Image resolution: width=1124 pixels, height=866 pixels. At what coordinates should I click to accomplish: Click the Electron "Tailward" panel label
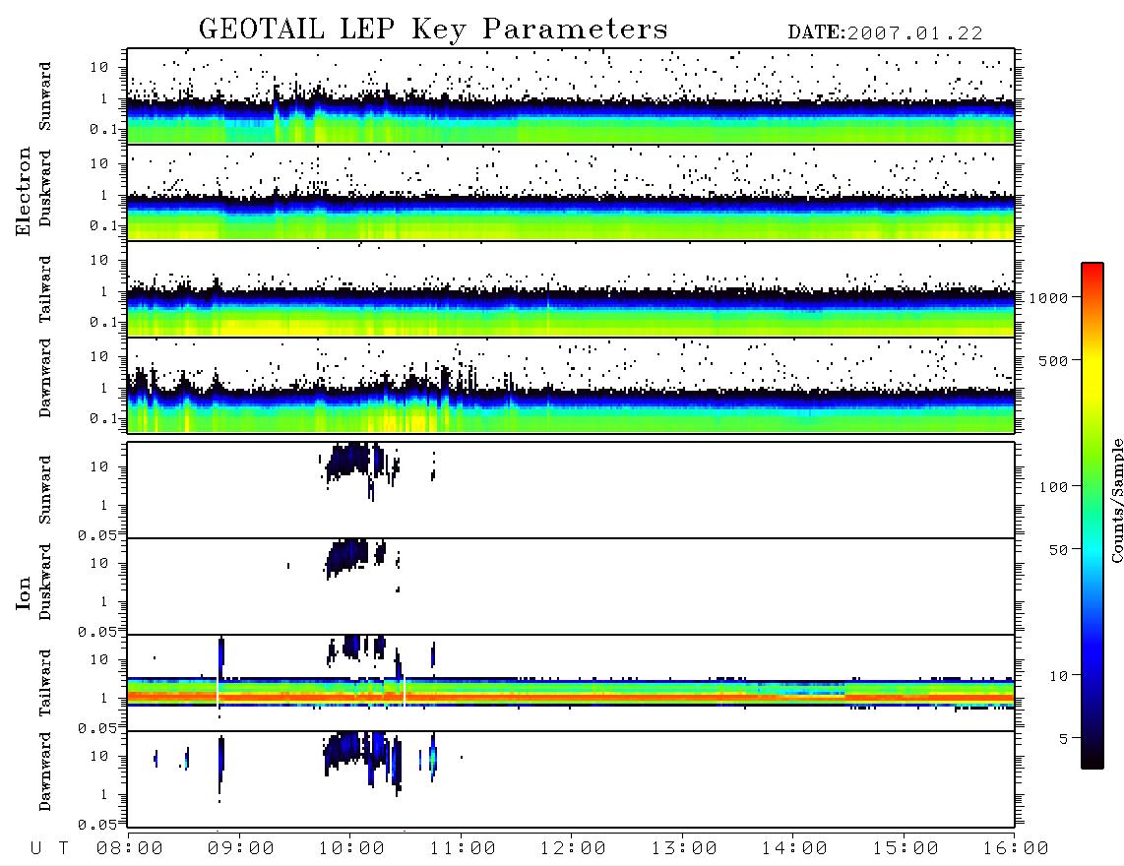pos(45,289)
